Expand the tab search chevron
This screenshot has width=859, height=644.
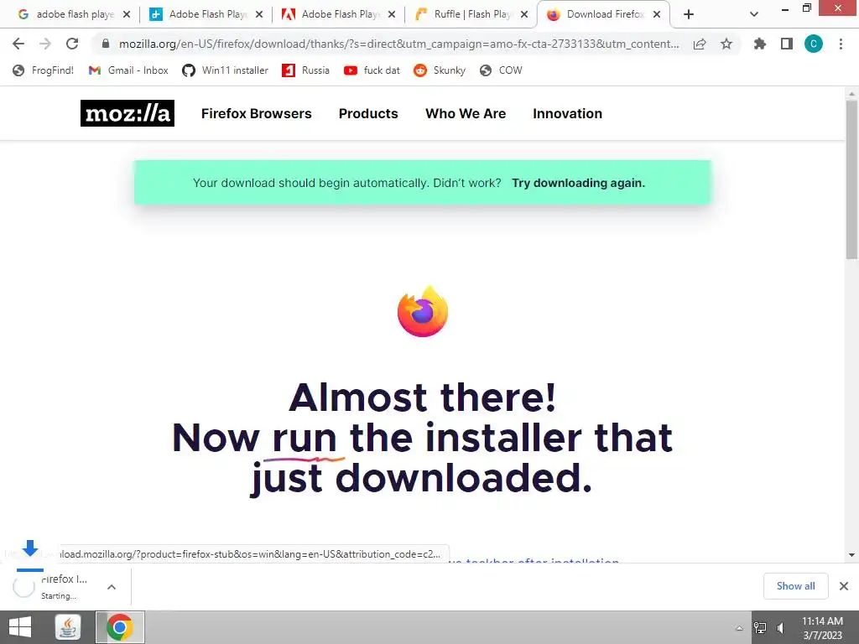(754, 14)
